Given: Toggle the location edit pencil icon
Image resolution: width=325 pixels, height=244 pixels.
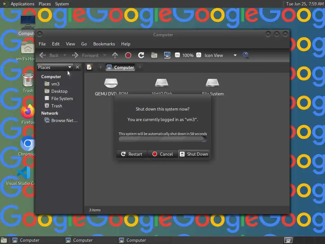Looking at the screenshot, I should [89, 67].
